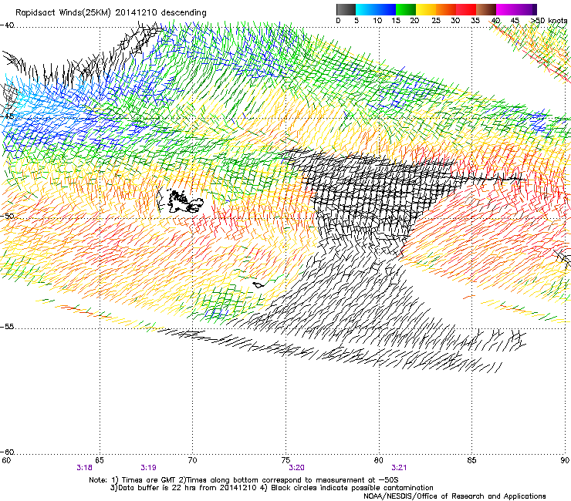Click the longitude label '85'
The width and height of the screenshot is (571, 501).
471,460
